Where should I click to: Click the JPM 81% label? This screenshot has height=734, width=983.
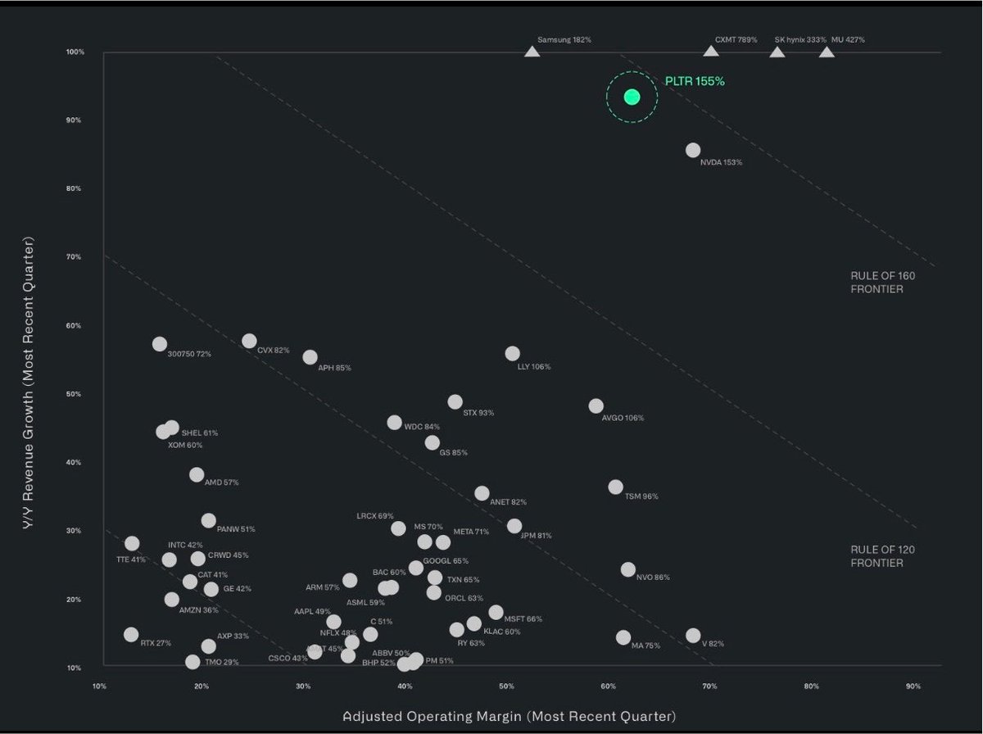pos(536,536)
